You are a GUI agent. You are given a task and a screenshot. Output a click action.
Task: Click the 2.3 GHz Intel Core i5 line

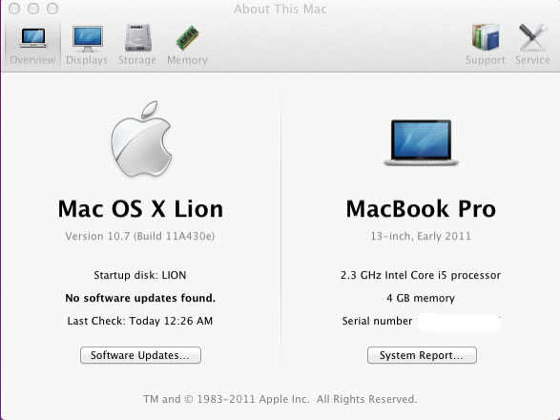click(421, 275)
